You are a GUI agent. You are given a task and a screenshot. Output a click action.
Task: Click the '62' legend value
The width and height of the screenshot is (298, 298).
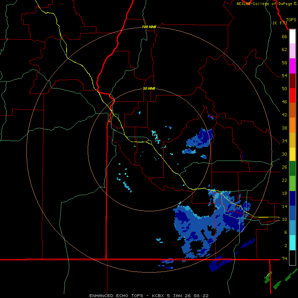tap(284, 50)
